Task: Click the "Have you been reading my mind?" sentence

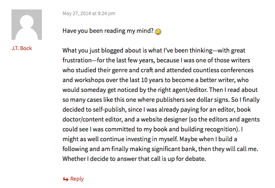Action: click(x=108, y=31)
